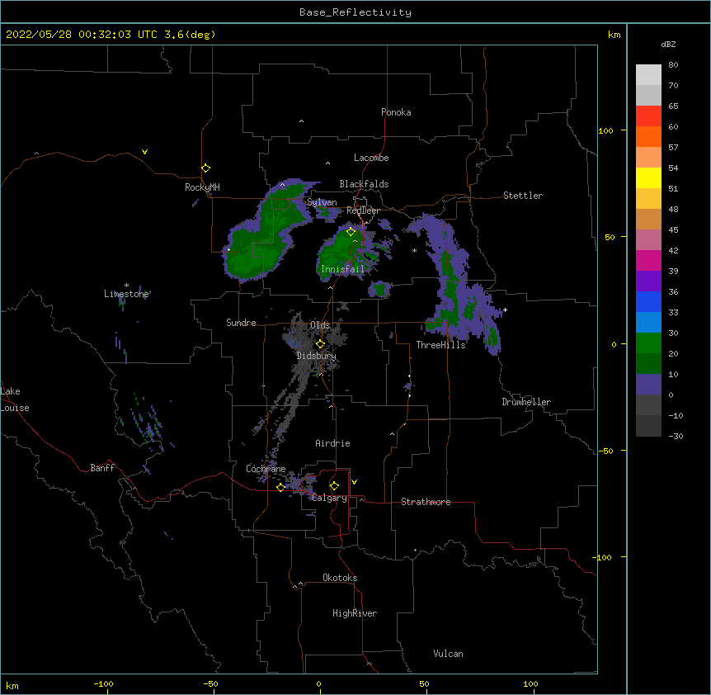Screen dimensions: 711x695
Task: Click the Blackfalds city label
Action: [x=364, y=184]
